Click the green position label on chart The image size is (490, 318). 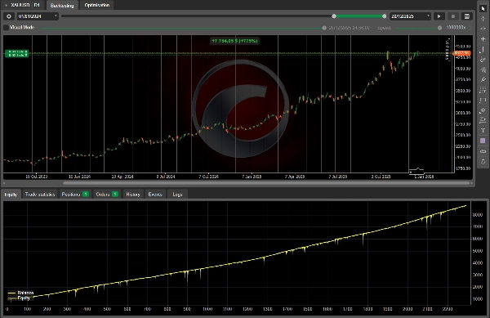click(x=16, y=53)
